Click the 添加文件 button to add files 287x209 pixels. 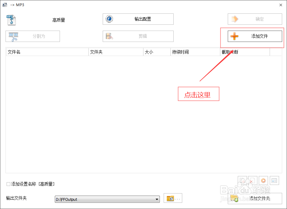coord(255,36)
